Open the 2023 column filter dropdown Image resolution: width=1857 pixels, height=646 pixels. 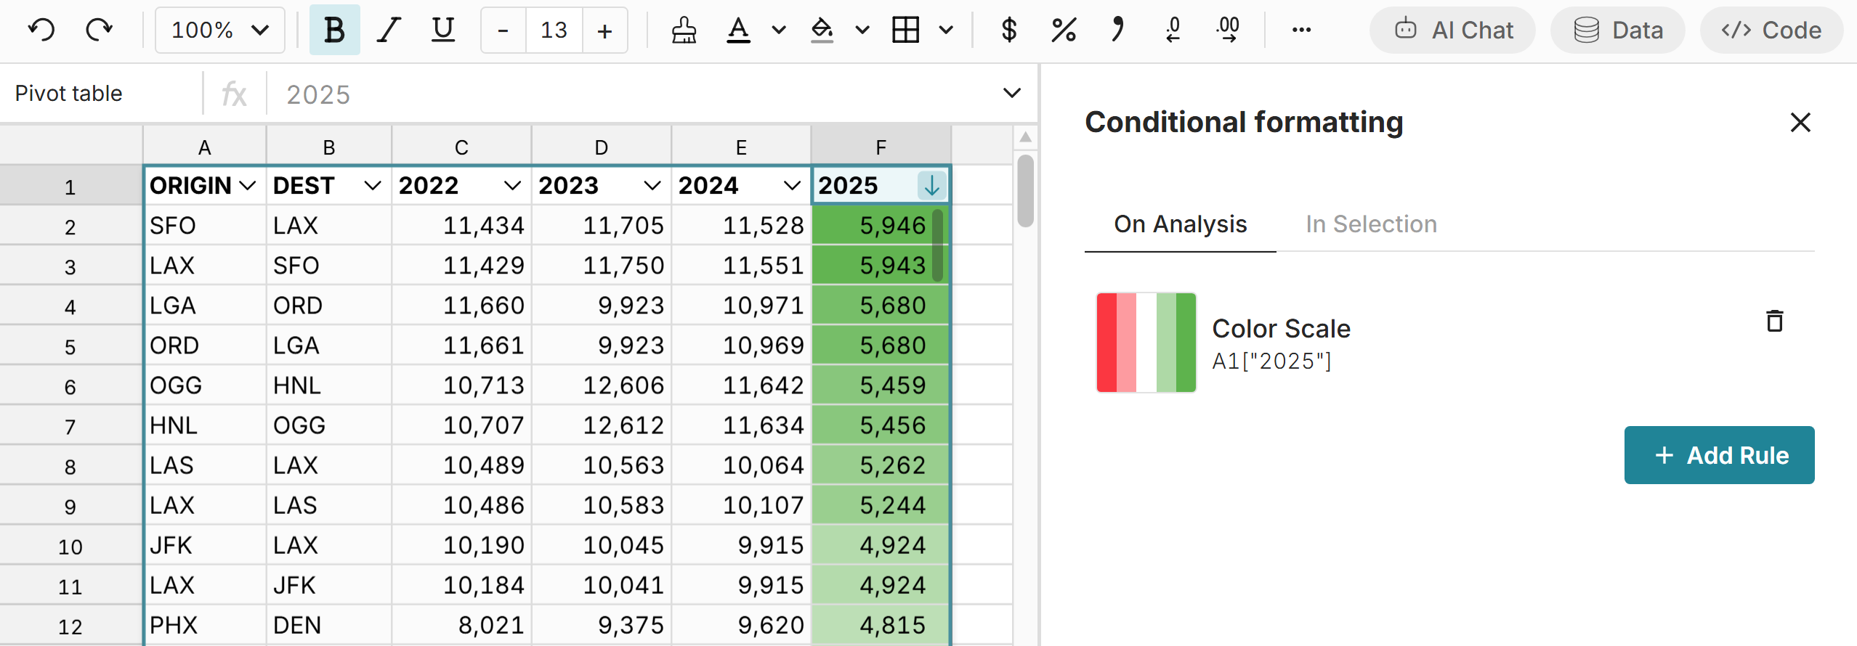click(x=652, y=186)
